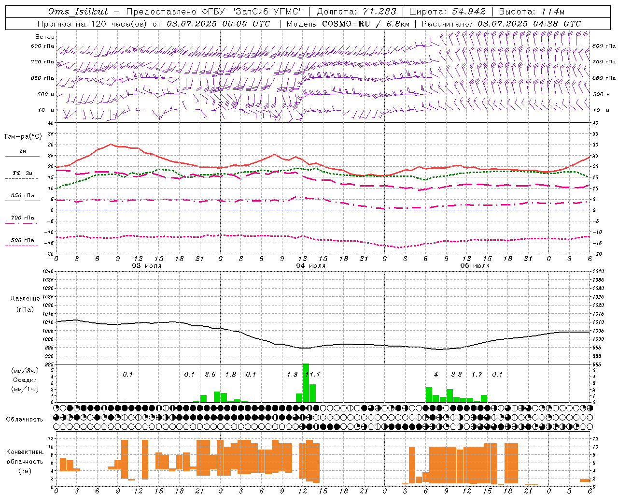Screen dimensions: 618x495
Task: Click the 'Рассчитано: 03.07.2025 04:38 UTC' timestamp
Action: pyautogui.click(x=501, y=24)
